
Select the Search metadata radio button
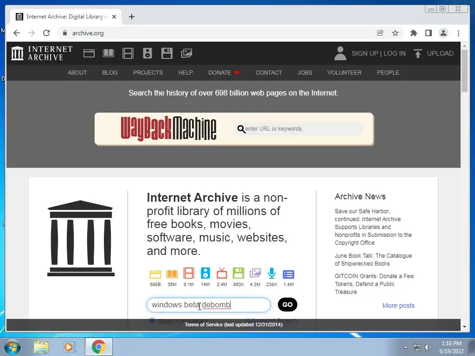point(152,321)
